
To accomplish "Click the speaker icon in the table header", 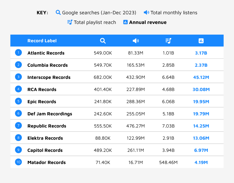I will [136, 41].
